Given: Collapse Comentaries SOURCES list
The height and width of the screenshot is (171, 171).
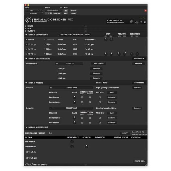Looking at the screenshot, I should [57, 64].
